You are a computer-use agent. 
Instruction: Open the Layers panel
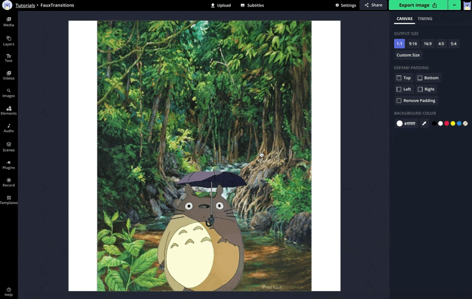click(9, 40)
